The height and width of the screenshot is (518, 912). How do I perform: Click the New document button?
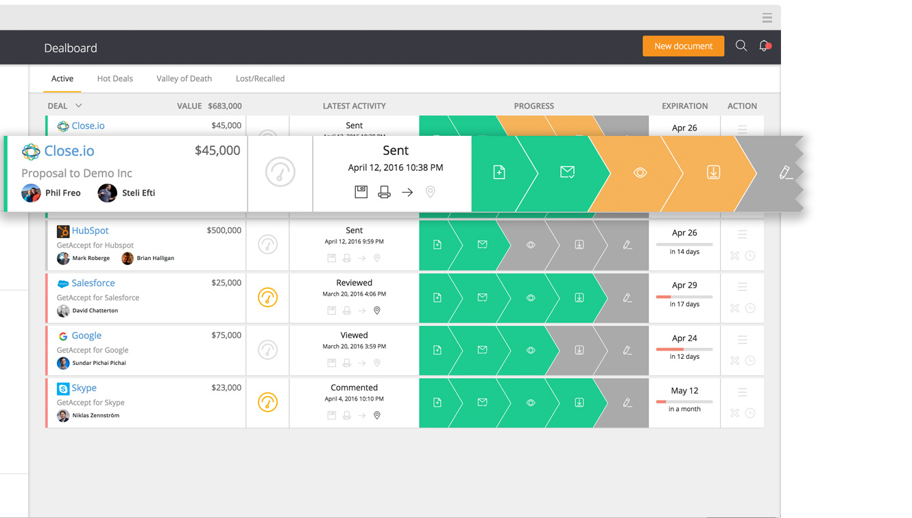pos(683,46)
